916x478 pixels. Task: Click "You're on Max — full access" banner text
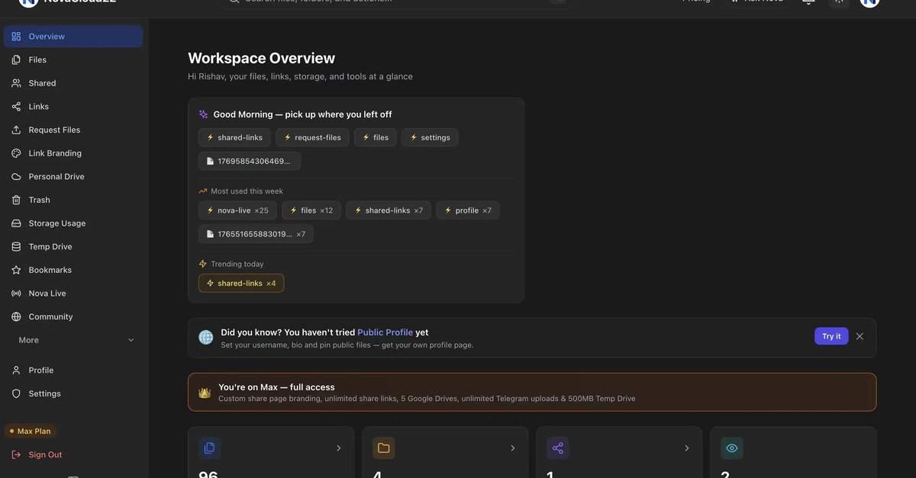coord(276,387)
